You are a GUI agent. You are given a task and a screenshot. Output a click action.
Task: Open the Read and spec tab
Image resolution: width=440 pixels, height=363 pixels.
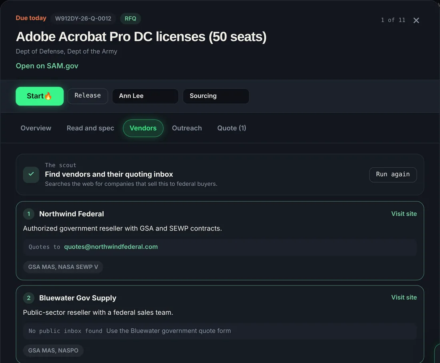point(90,128)
